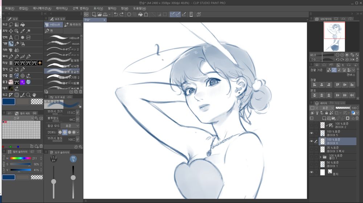Open the 파일(F) menu
Viewport: 363px width, 203px height.
click(9, 8)
